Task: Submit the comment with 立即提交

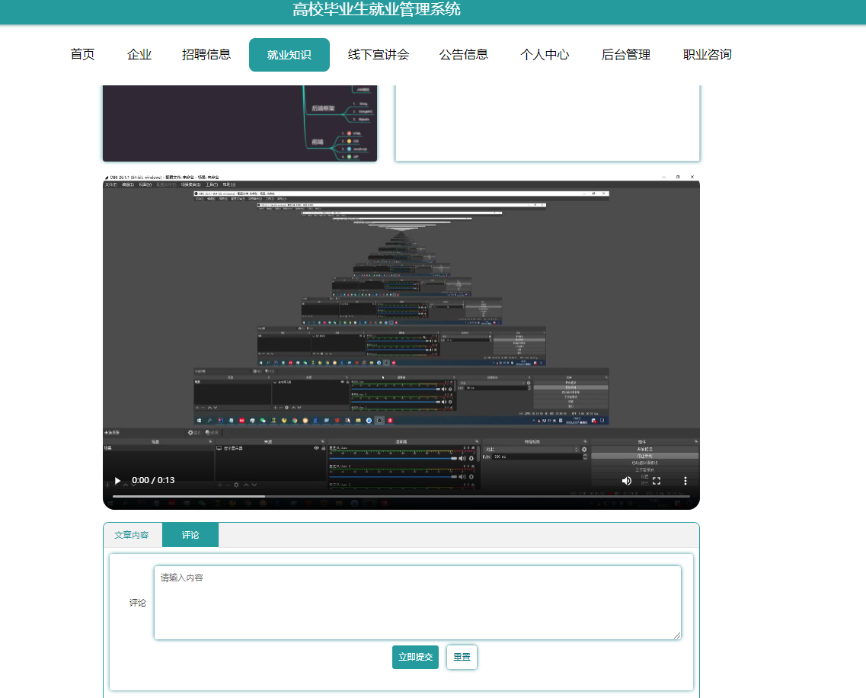Action: (415, 657)
